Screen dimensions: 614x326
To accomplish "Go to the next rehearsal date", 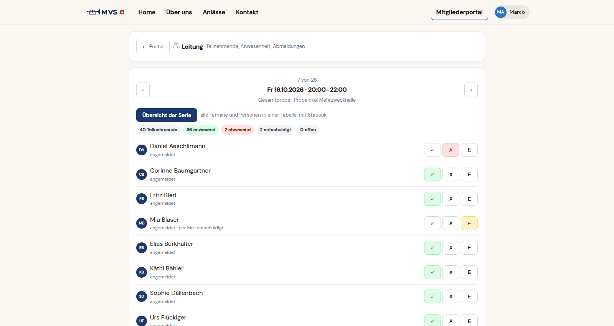I will pyautogui.click(x=471, y=90).
